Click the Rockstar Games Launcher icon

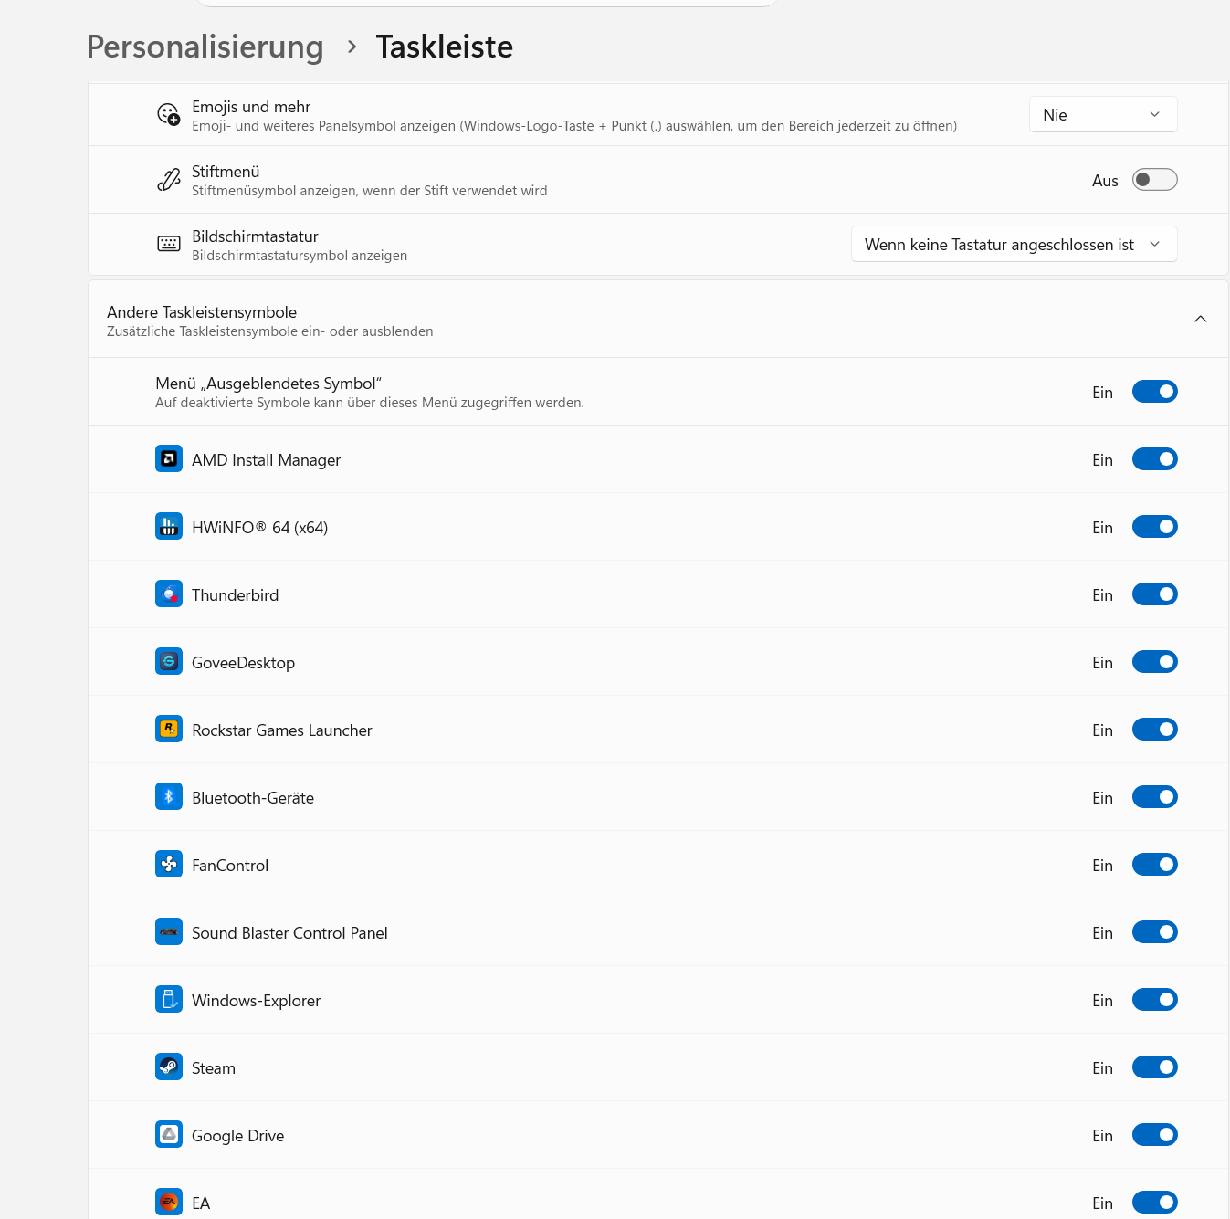point(169,730)
